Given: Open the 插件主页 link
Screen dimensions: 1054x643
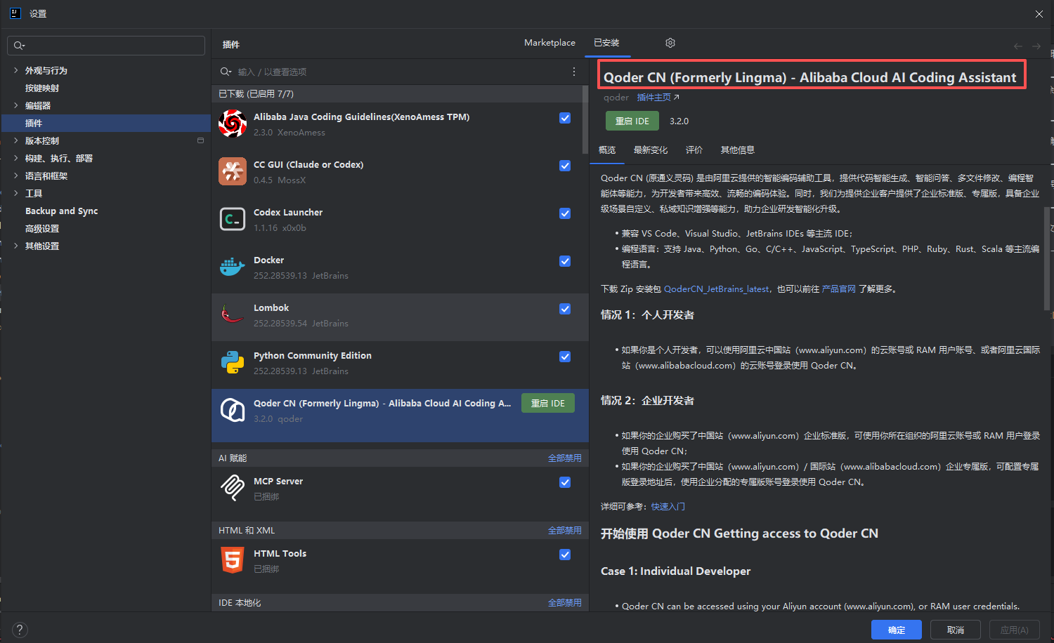Looking at the screenshot, I should (x=658, y=98).
